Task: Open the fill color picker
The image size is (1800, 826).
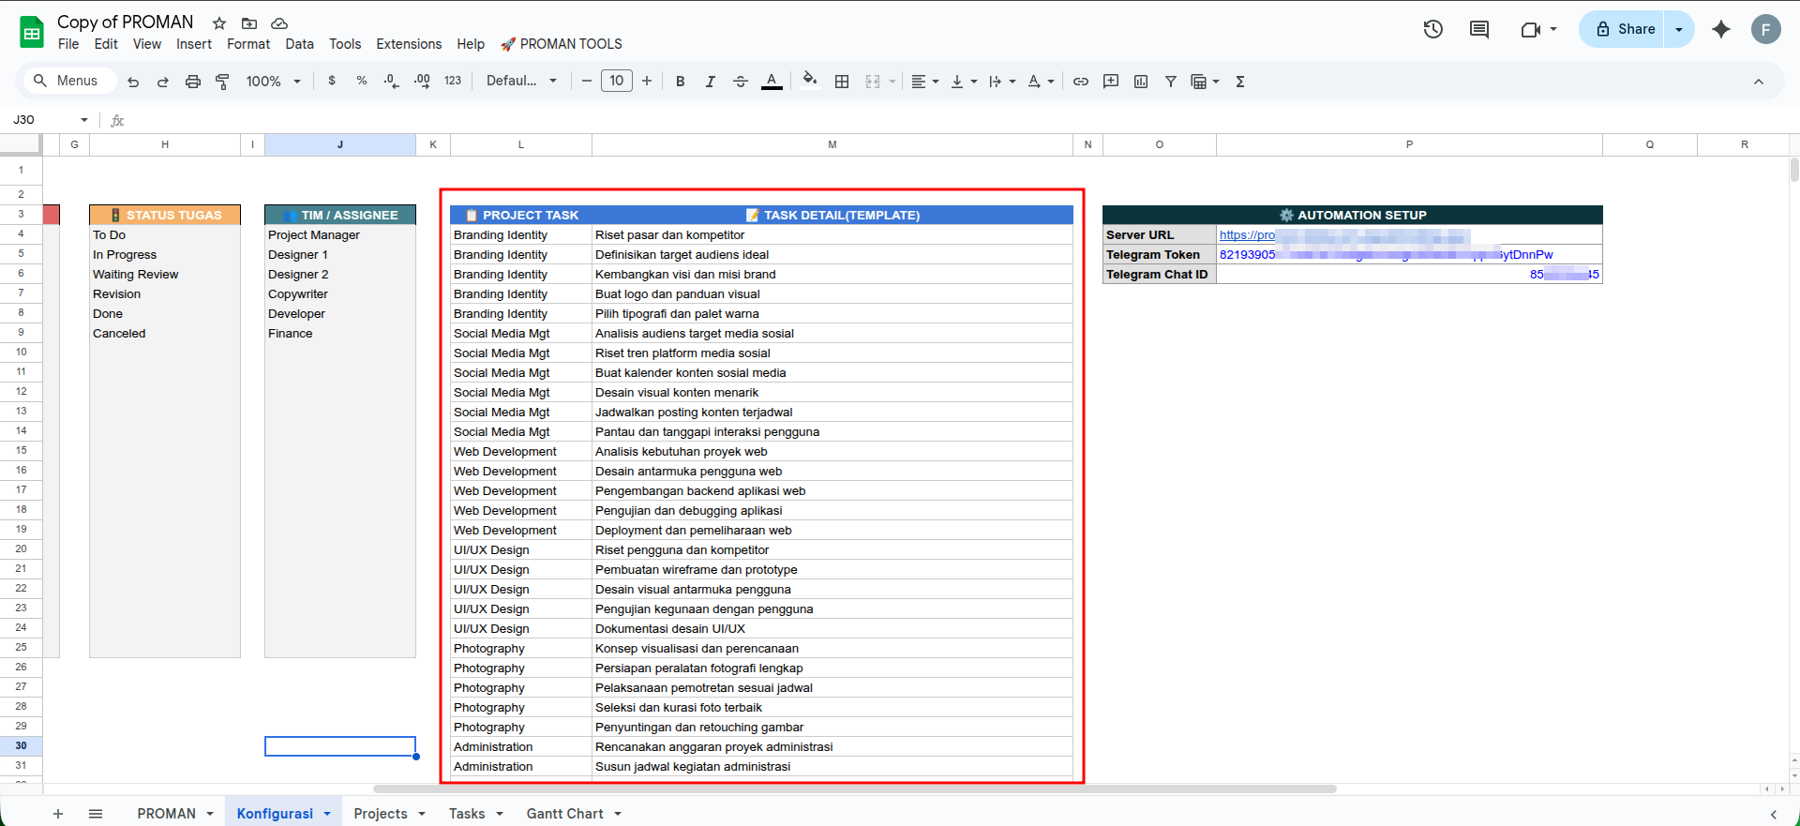Action: point(810,81)
